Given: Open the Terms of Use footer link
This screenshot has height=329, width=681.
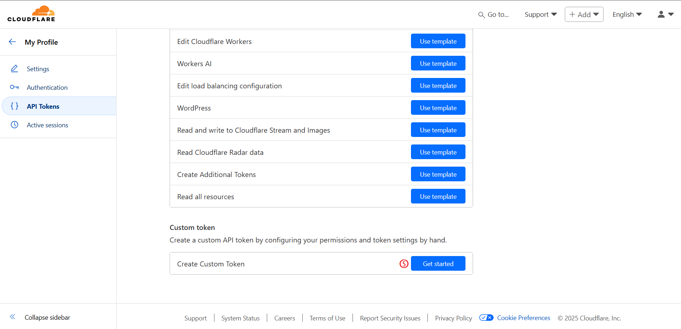Looking at the screenshot, I should tap(327, 318).
